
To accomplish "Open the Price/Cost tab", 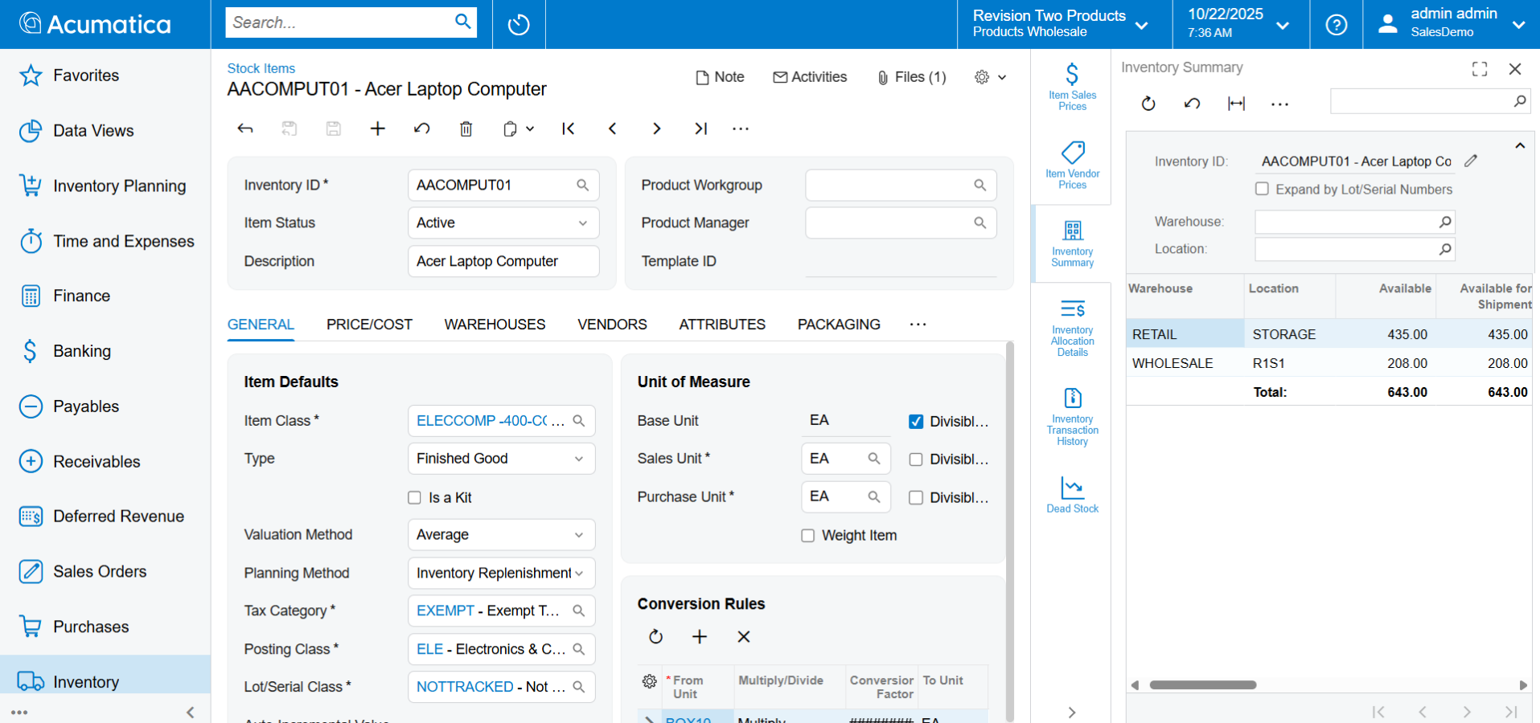I will tap(369, 325).
